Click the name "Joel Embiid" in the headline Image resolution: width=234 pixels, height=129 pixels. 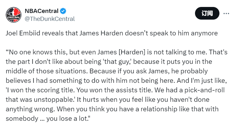tap(23, 33)
